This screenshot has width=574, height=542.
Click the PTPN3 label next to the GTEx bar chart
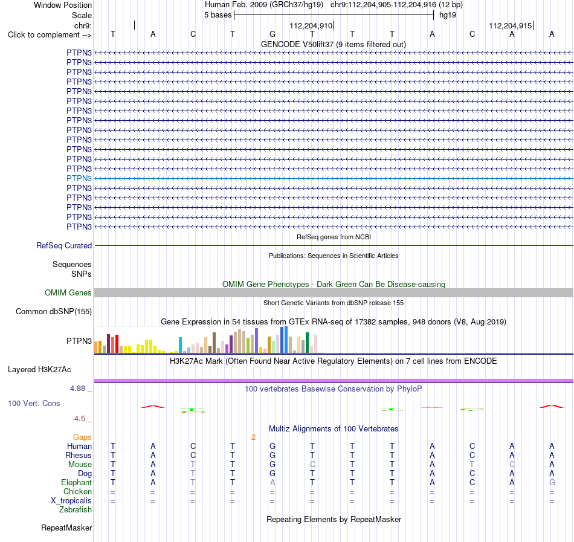click(79, 341)
